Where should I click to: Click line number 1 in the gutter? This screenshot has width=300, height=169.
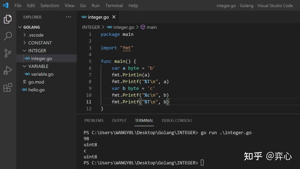[90, 34]
